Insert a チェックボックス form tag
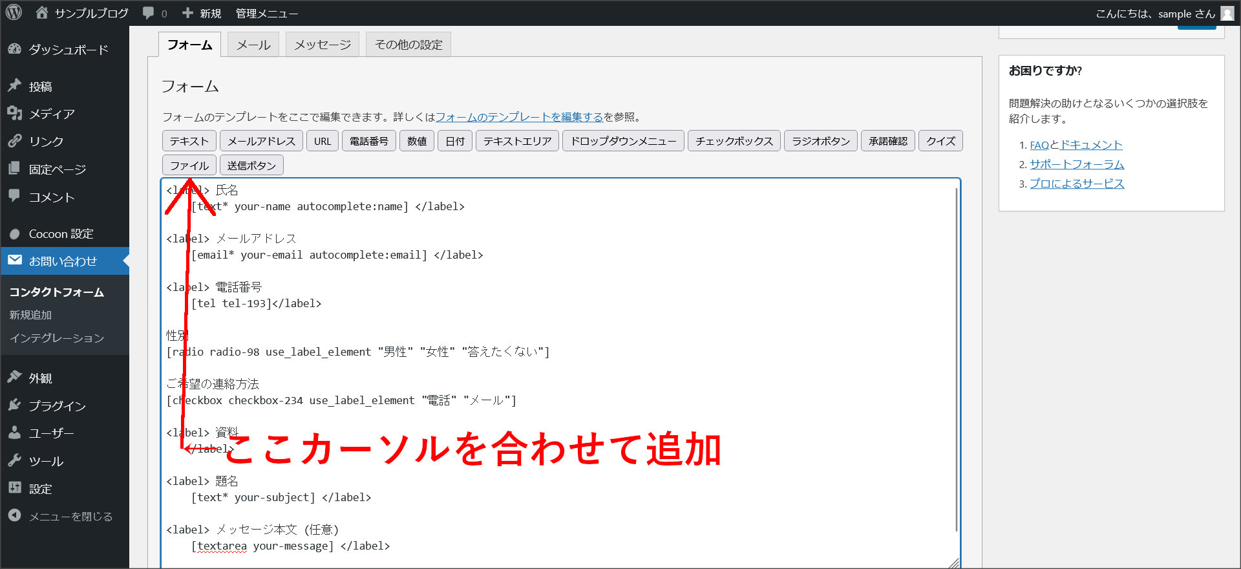 [734, 141]
